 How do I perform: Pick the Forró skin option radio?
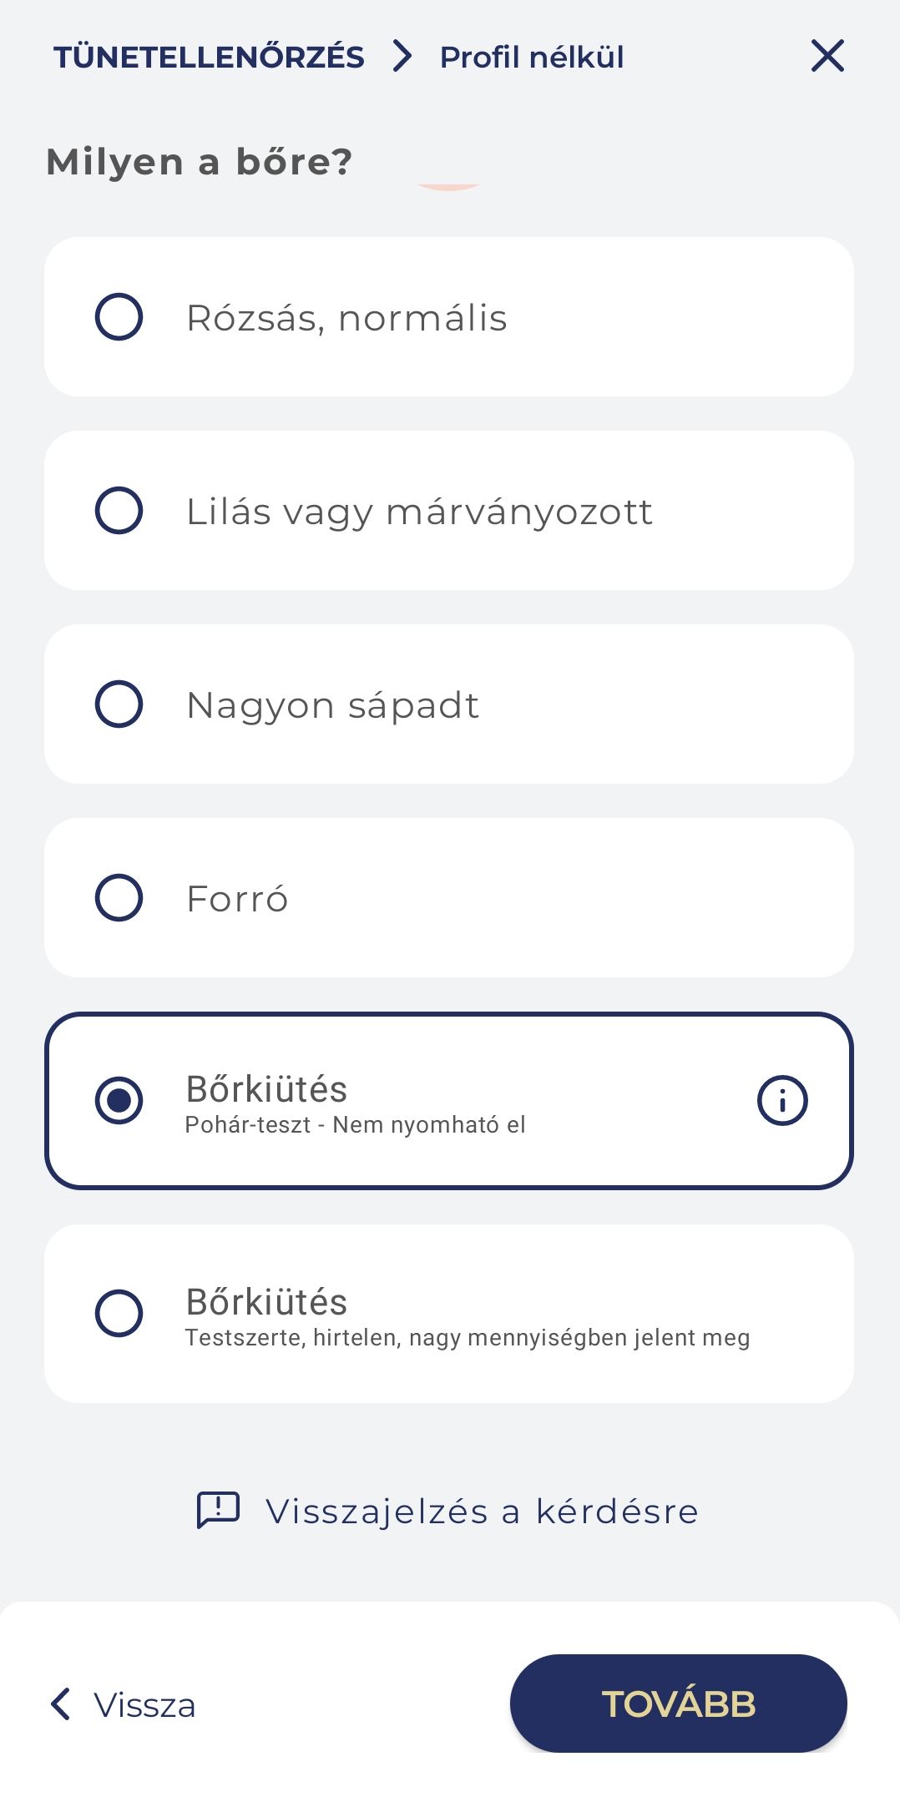[119, 898]
